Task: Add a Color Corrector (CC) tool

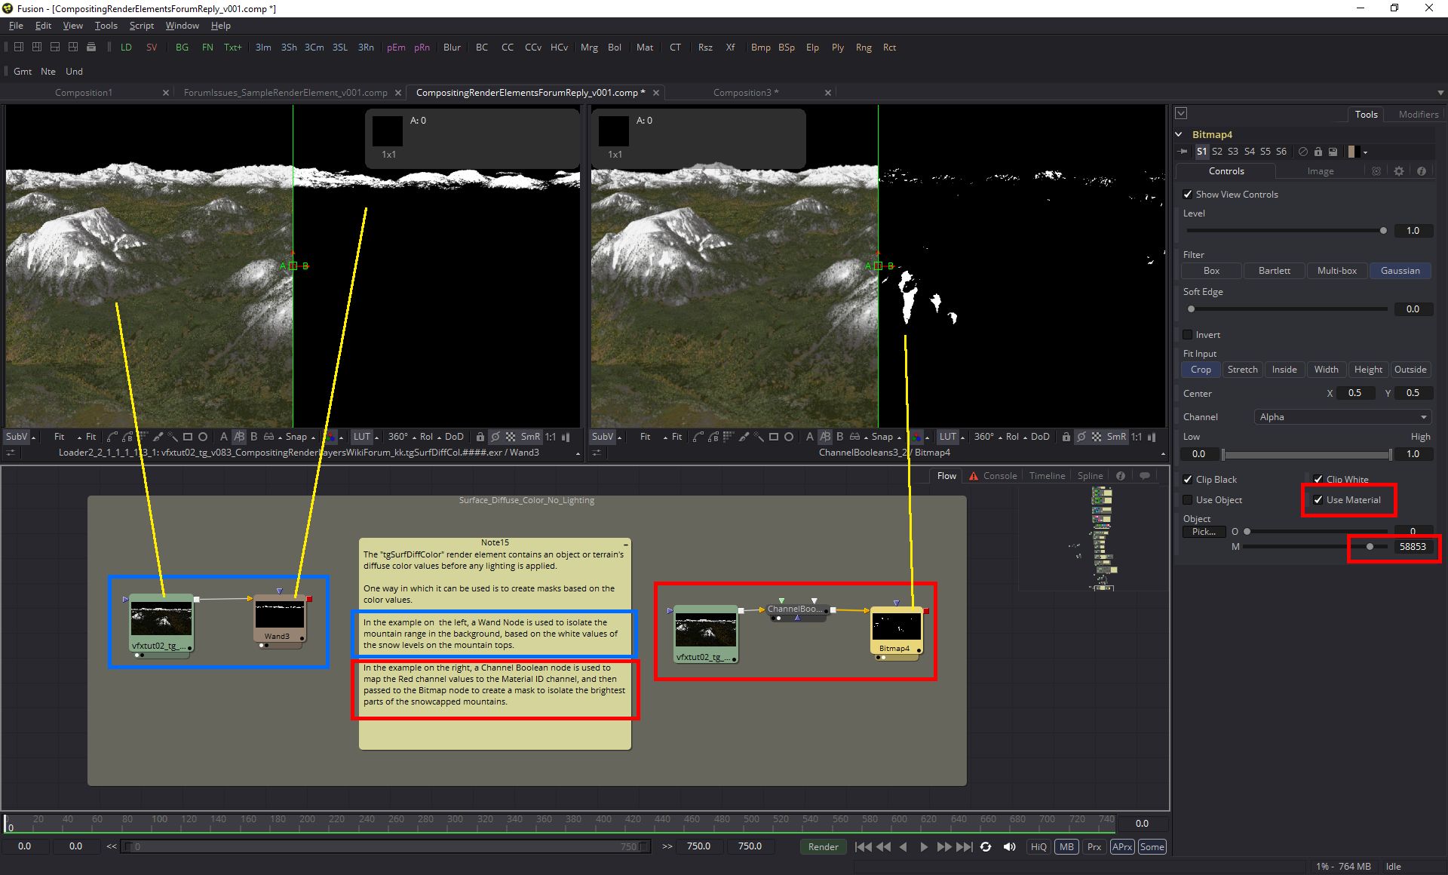Action: [x=508, y=47]
